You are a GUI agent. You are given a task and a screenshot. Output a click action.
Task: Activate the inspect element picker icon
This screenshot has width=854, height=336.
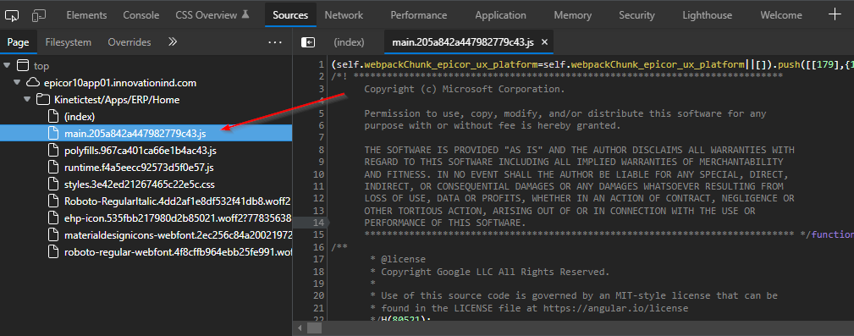[12, 15]
